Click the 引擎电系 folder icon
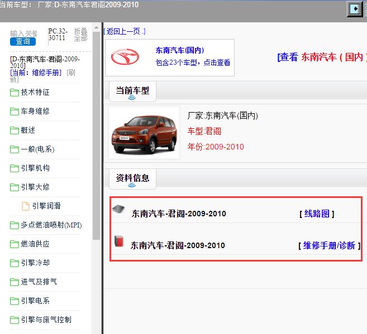The width and height of the screenshot is (367, 334). pyautogui.click(x=15, y=301)
